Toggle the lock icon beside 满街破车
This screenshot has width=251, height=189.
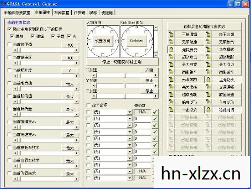coord(208,72)
